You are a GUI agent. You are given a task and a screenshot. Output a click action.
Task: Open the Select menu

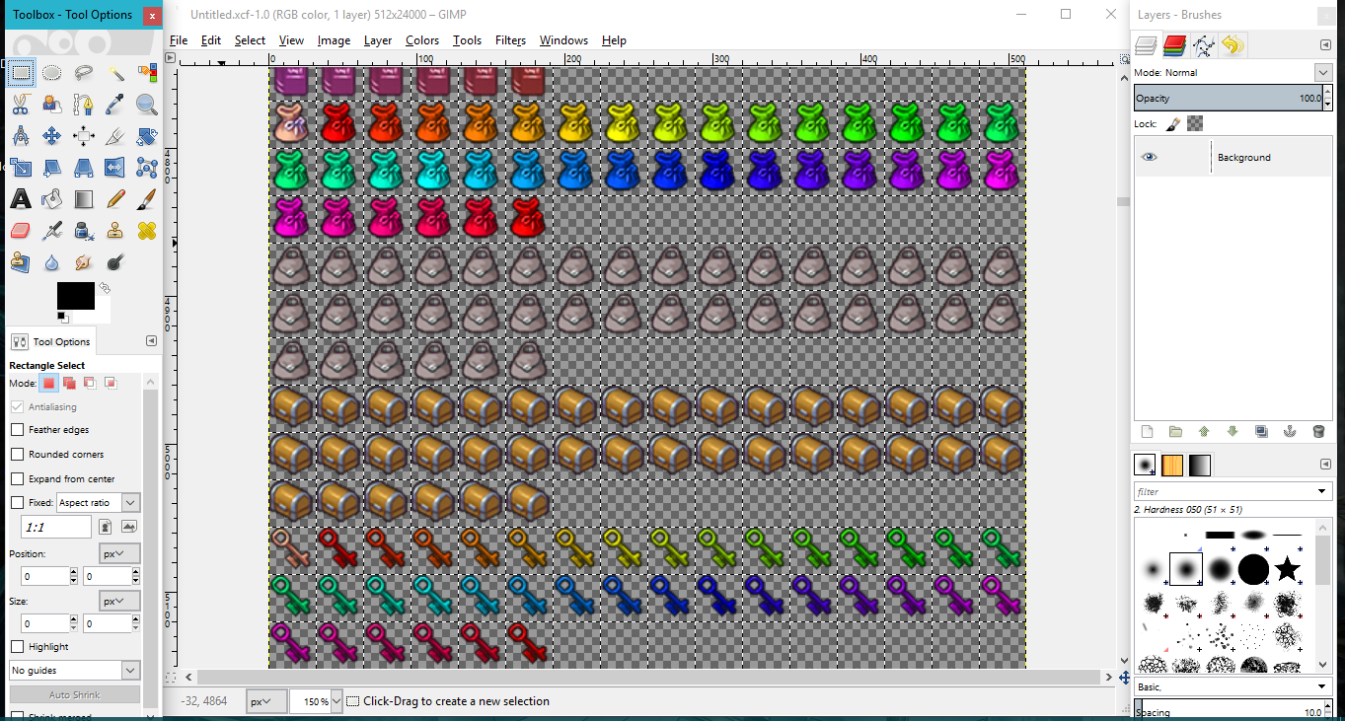pyautogui.click(x=250, y=40)
